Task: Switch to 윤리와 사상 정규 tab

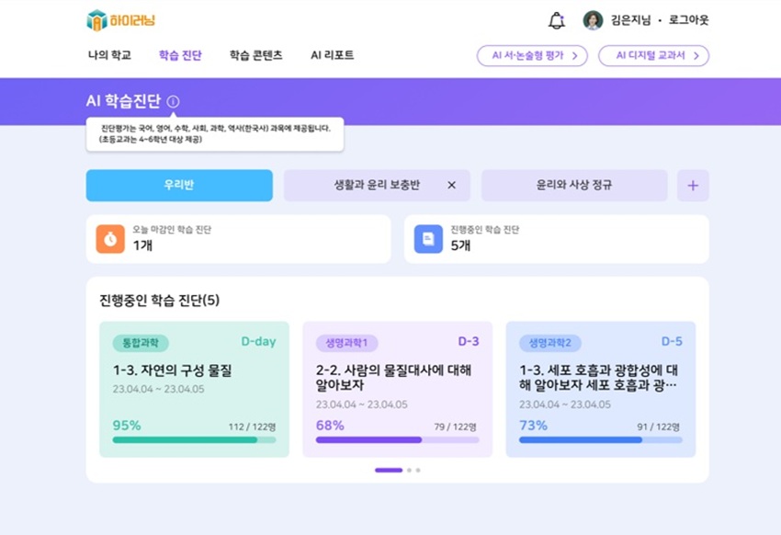Action: [574, 186]
